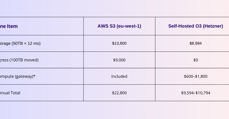This screenshot has height=119, width=229.
Task: Select the AWS S3 (eu-west-1) column header
Action: point(119,26)
